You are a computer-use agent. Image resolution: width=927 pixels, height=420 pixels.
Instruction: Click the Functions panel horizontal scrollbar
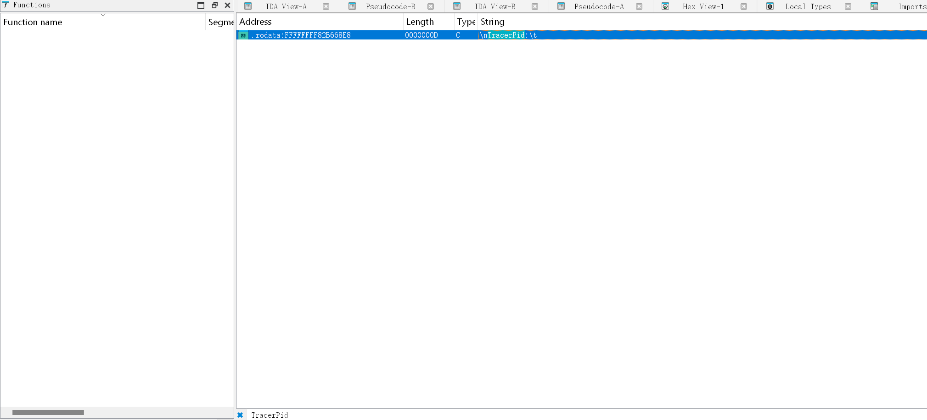[x=48, y=412]
